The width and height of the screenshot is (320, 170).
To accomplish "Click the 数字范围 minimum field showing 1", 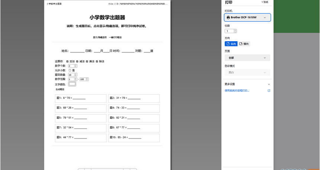I will pos(72,79).
